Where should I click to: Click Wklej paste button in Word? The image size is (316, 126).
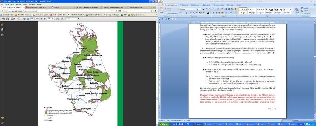point(161,10)
